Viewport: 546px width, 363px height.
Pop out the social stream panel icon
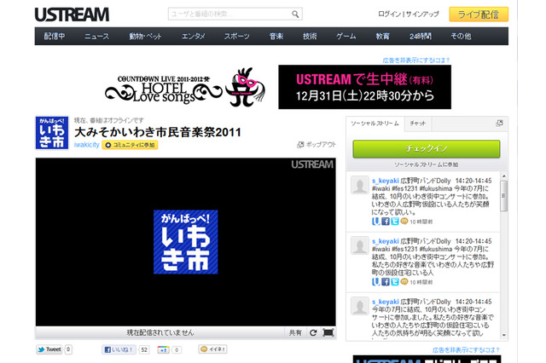[x=499, y=123]
